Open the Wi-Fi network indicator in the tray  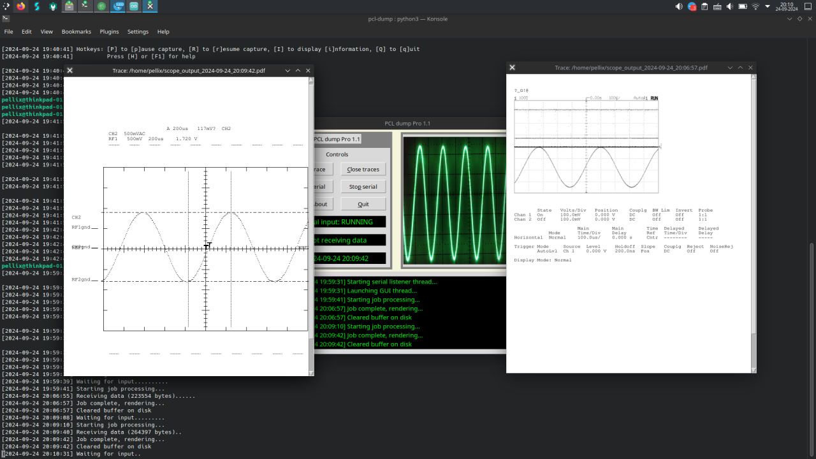pos(755,8)
